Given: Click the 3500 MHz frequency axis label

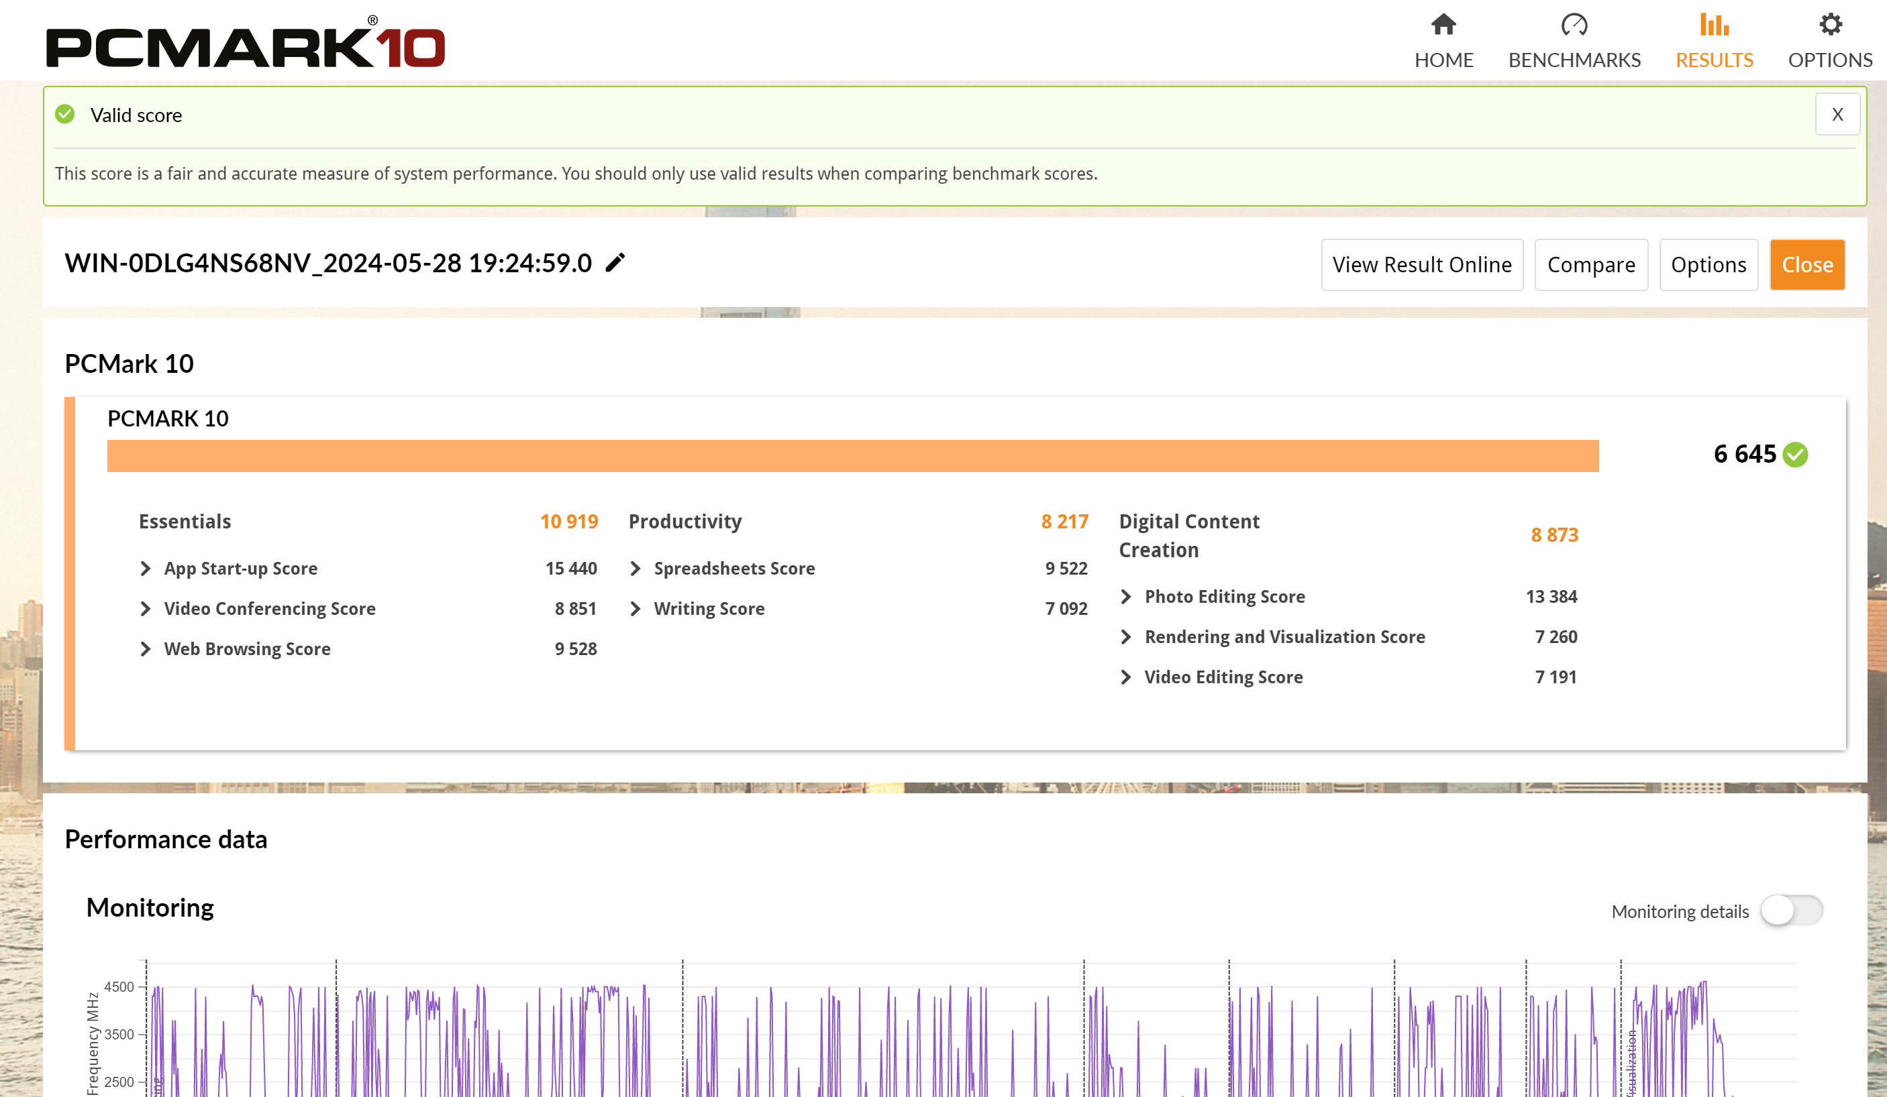Looking at the screenshot, I should tap(119, 1035).
